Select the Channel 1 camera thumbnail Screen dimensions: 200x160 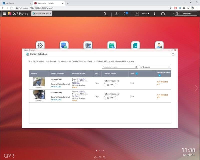(x=39, y=81)
